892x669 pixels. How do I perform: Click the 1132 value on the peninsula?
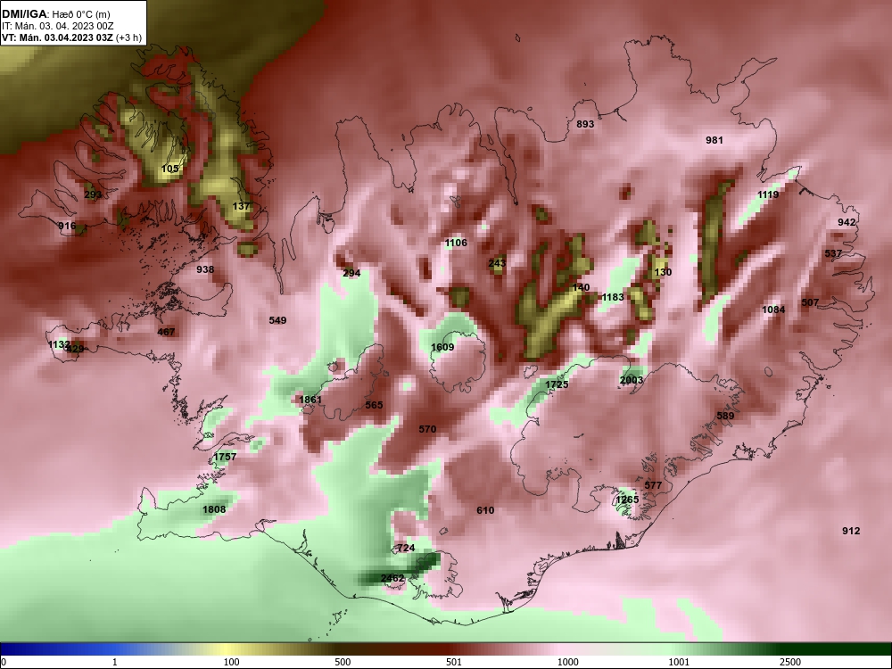(x=59, y=344)
